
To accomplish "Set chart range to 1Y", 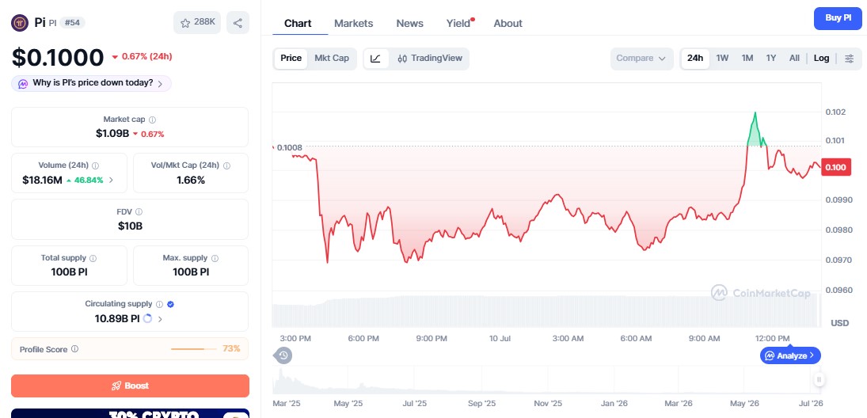I will click(x=771, y=58).
